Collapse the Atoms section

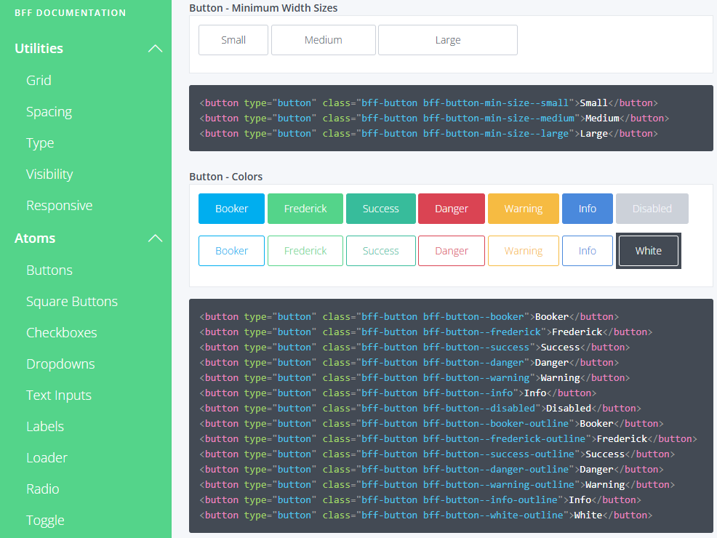tap(155, 238)
